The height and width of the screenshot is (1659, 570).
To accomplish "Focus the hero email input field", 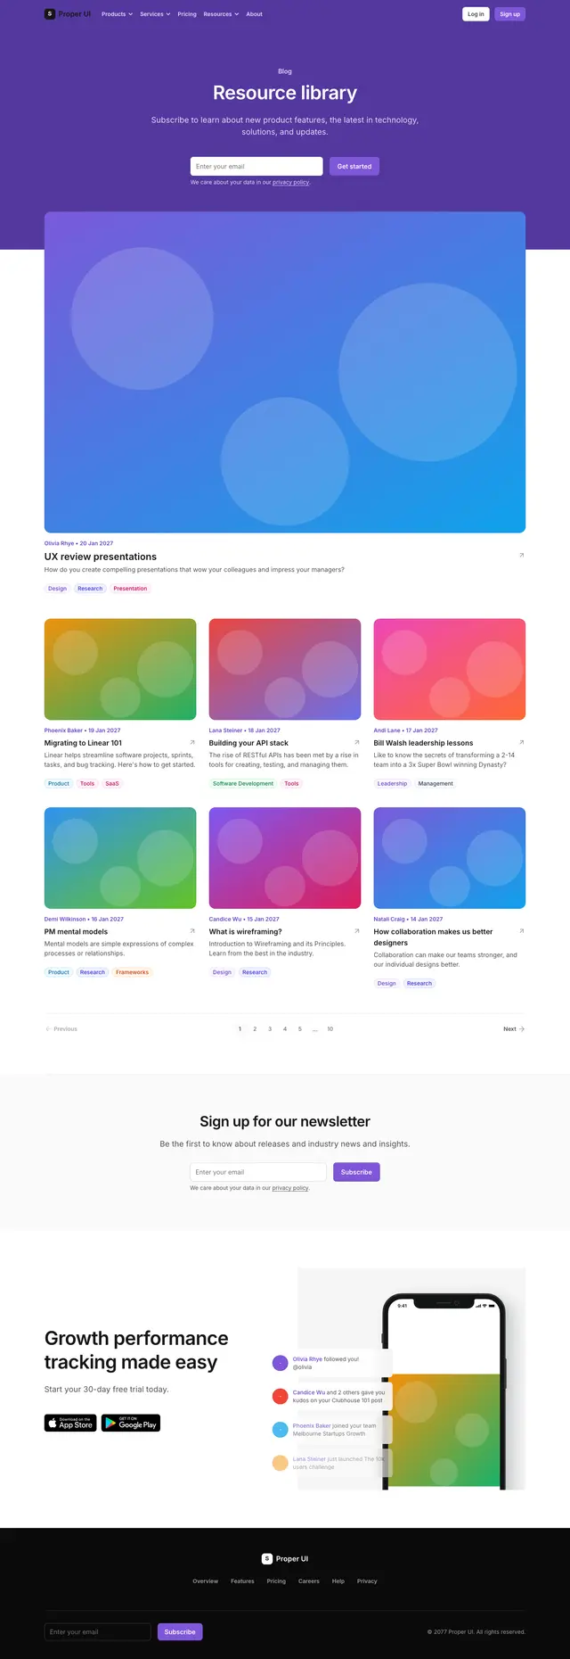I will coord(256,166).
